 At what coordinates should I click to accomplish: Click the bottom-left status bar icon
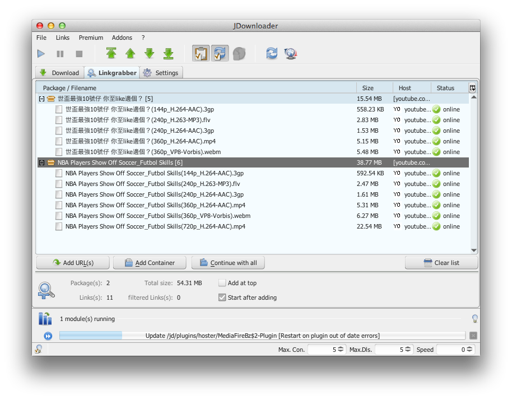(39, 349)
